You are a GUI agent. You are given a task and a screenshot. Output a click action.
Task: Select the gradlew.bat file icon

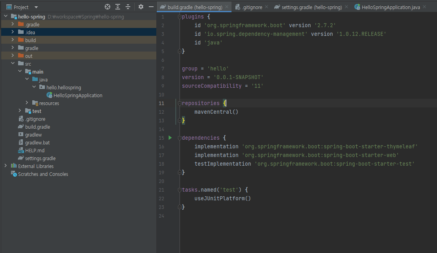(21, 142)
